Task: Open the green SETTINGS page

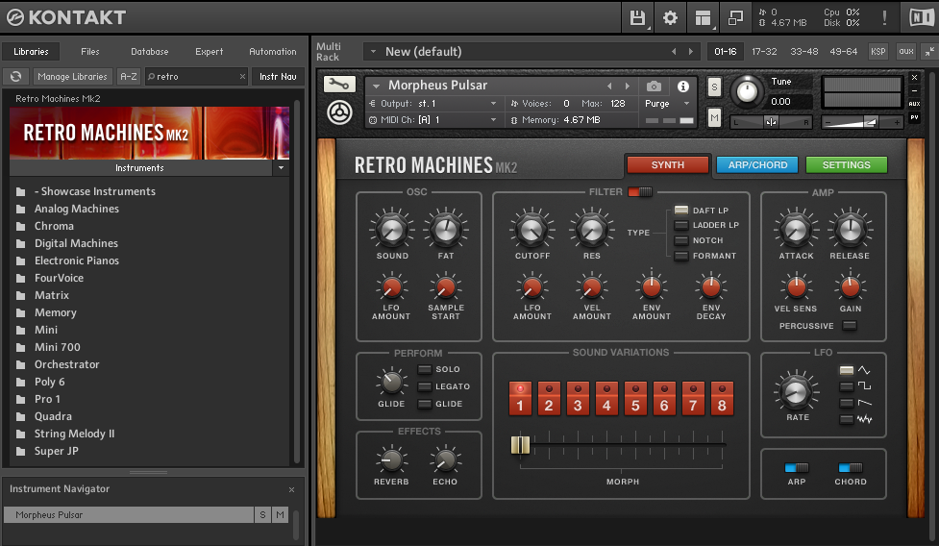Action: pos(846,165)
